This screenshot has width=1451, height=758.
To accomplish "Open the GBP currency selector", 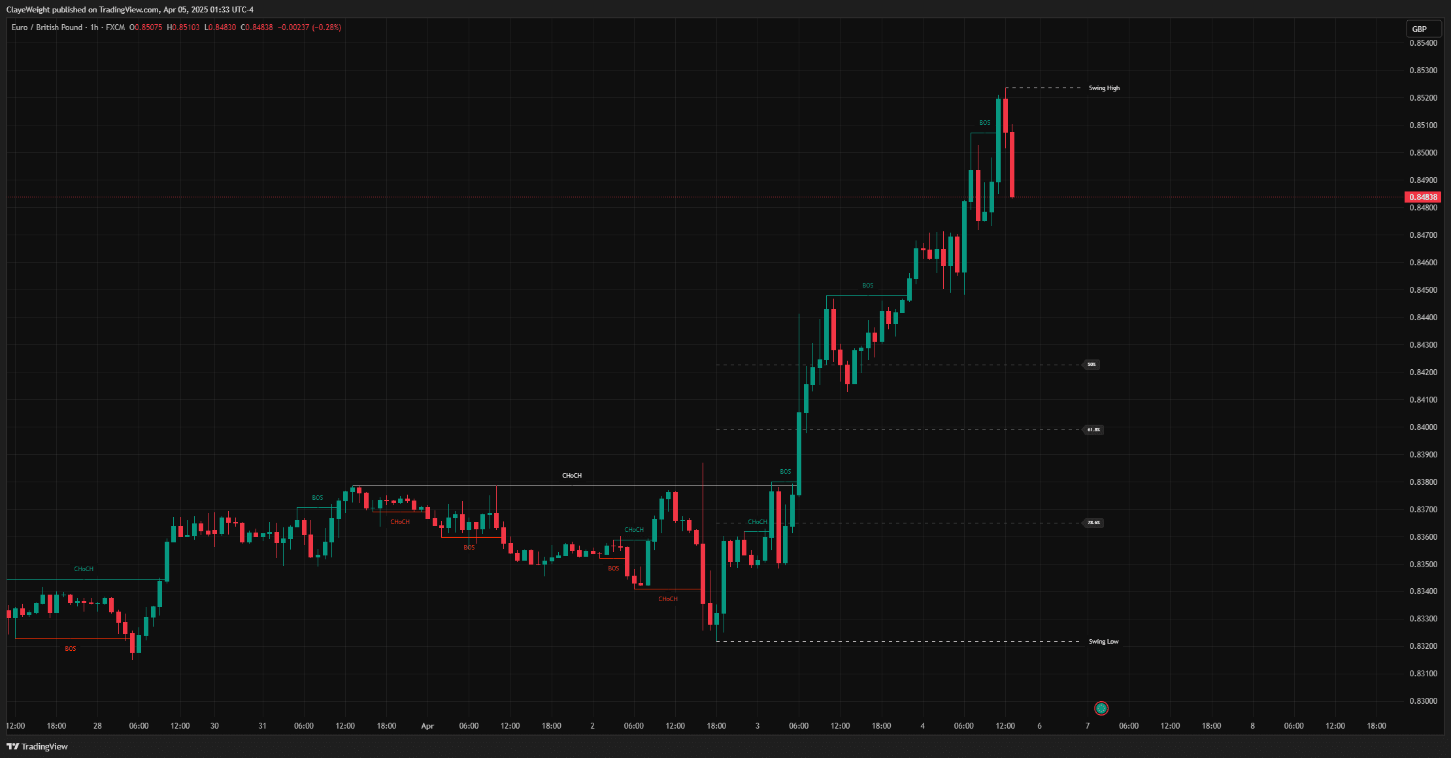I will (1424, 29).
